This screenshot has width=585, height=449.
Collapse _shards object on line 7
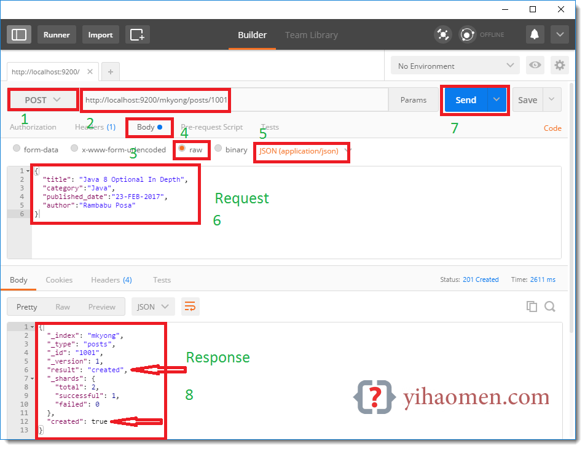[32, 379]
